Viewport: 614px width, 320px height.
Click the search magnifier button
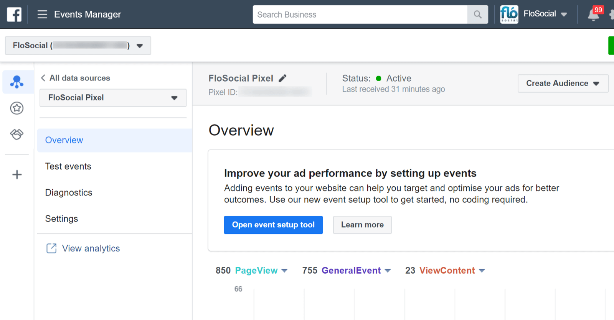(x=477, y=15)
